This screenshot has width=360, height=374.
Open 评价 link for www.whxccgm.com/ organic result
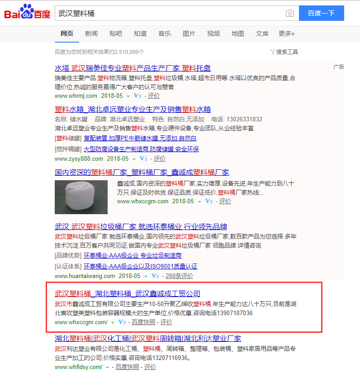pyautogui.click(x=166, y=322)
